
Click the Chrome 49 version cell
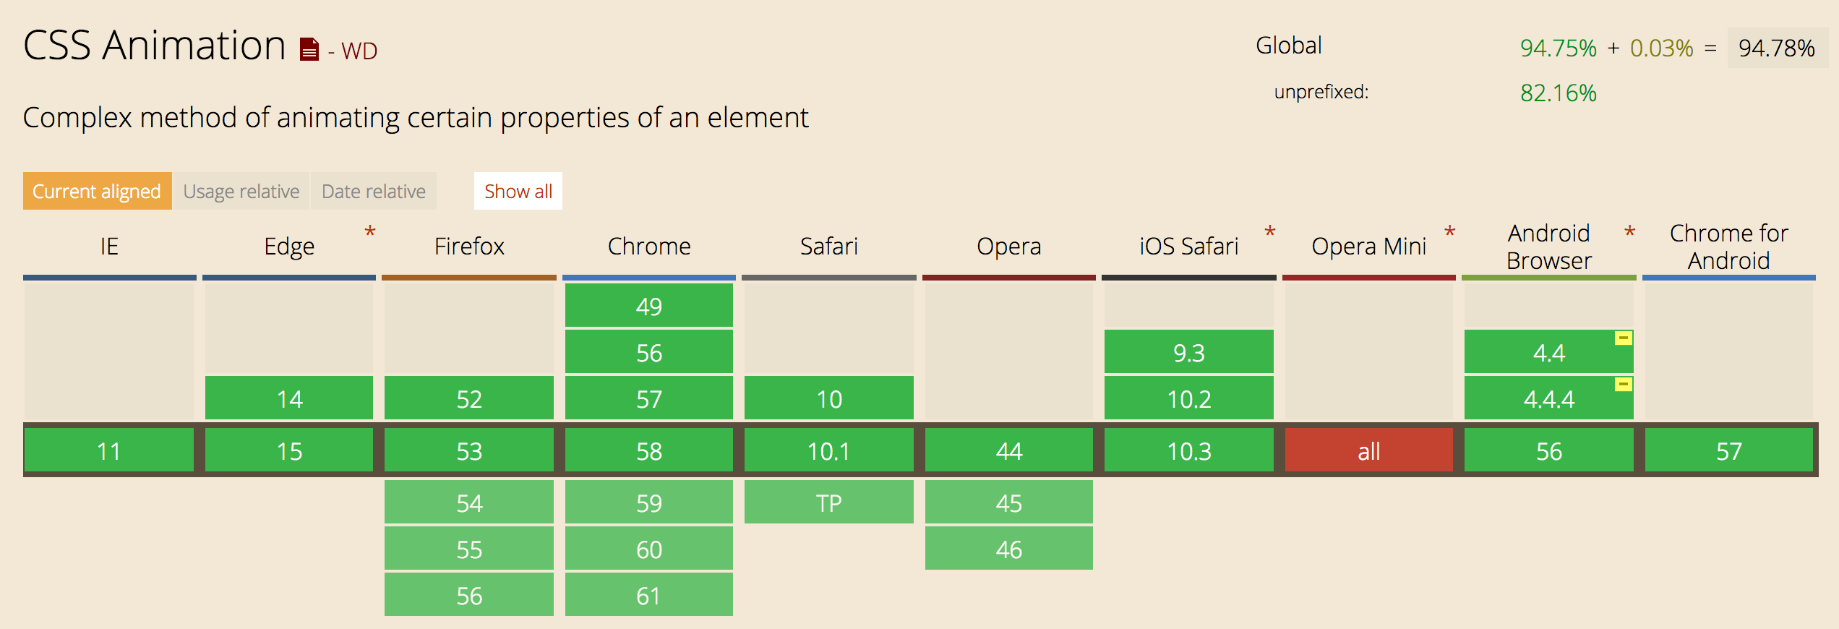pyautogui.click(x=648, y=306)
